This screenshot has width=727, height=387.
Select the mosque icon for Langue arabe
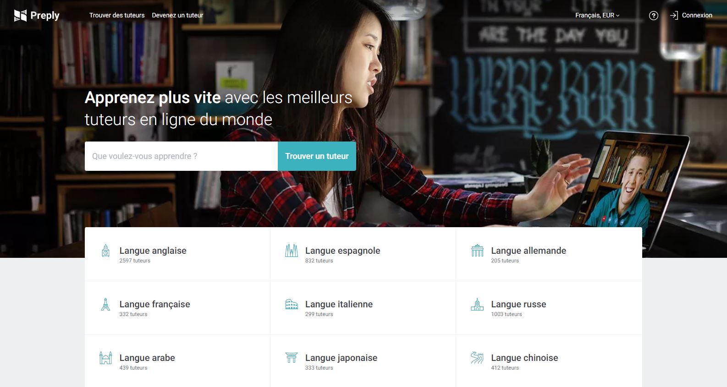tap(105, 358)
